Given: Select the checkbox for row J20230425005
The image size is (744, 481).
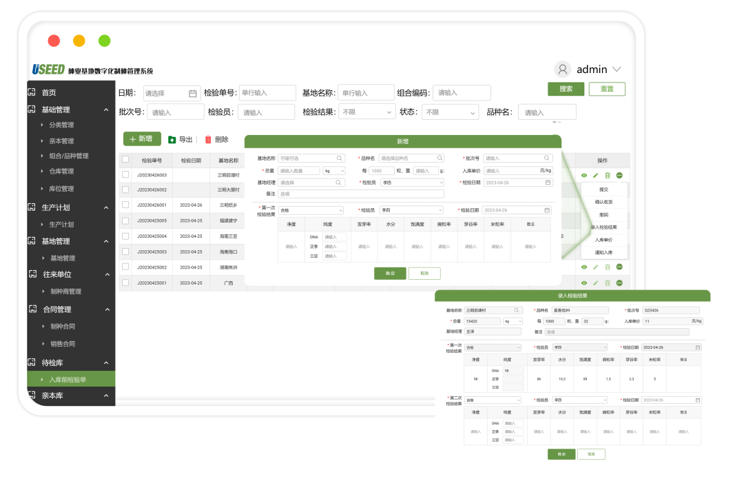Looking at the screenshot, I should click(125, 221).
